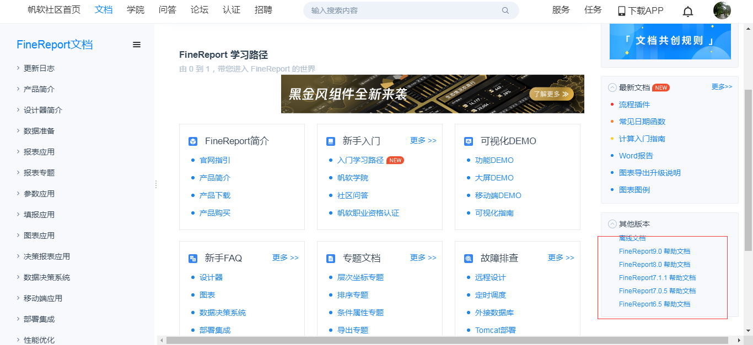Click the 更多 link in 新手入门

click(x=423, y=141)
